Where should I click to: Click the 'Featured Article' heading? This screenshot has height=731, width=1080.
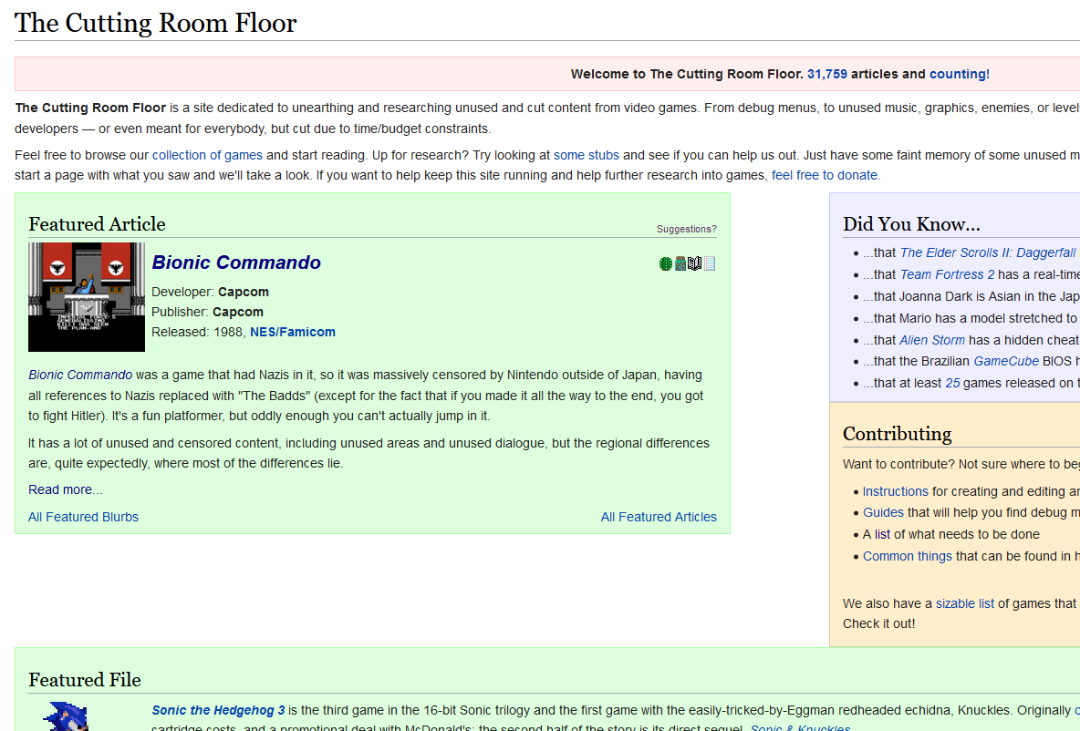coord(97,223)
